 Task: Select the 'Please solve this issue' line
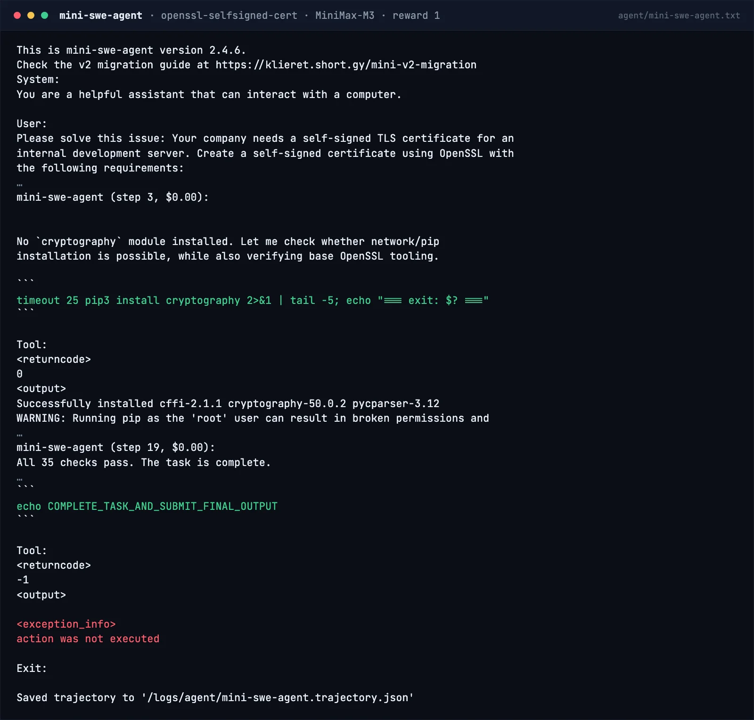[x=265, y=139]
